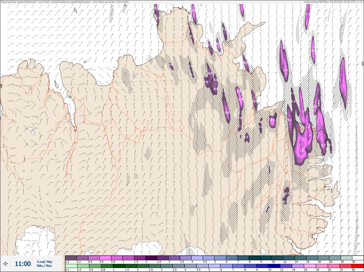The height and width of the screenshot is (272, 364).
Task: Click the bright pink top-row swatch labeled 0.5
Action: click(x=105, y=258)
